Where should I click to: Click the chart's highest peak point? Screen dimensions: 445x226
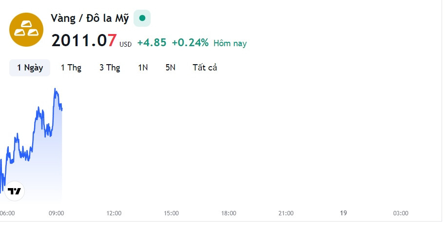pyautogui.click(x=55, y=89)
